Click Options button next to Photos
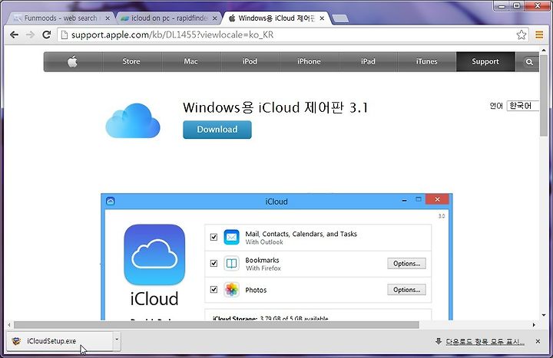The height and width of the screenshot is (358, 553). (x=406, y=290)
